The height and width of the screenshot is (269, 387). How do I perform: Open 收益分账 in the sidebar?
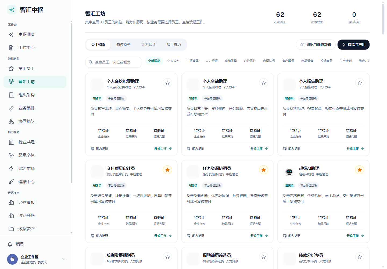click(x=35, y=216)
